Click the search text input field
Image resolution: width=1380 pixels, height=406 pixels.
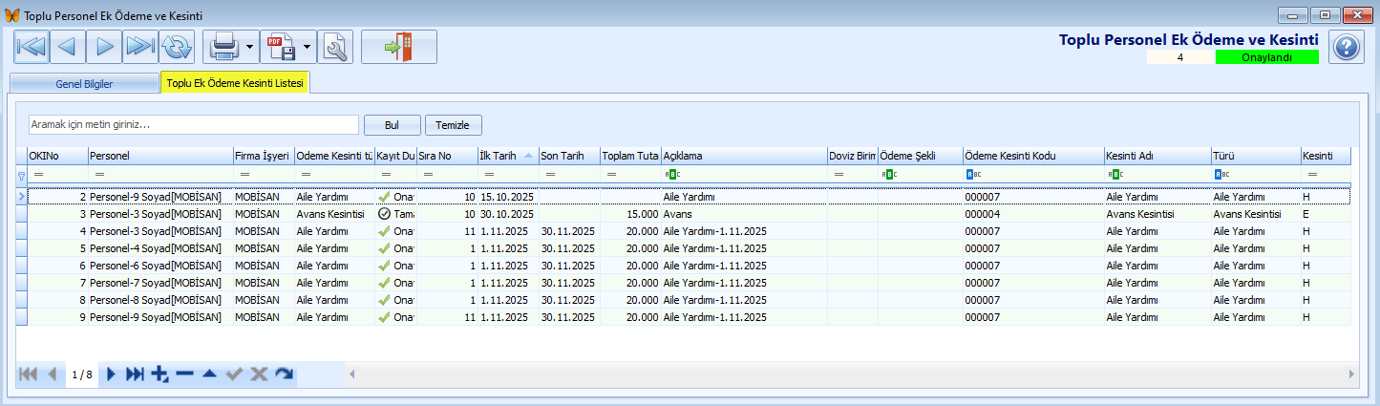click(x=193, y=125)
